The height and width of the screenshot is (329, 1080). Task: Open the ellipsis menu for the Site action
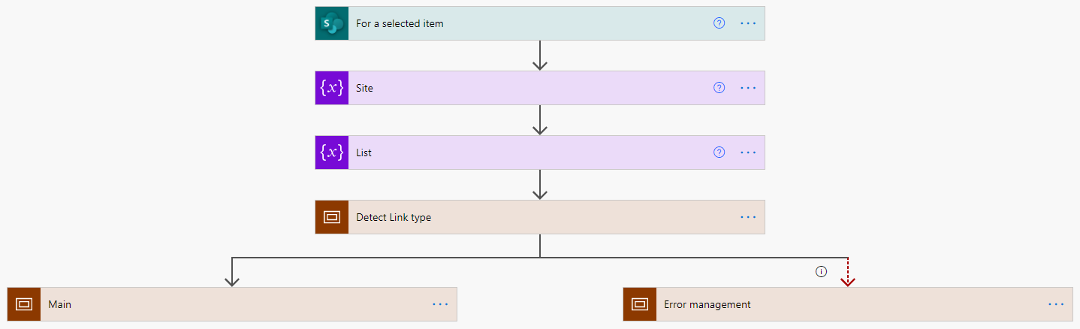748,88
